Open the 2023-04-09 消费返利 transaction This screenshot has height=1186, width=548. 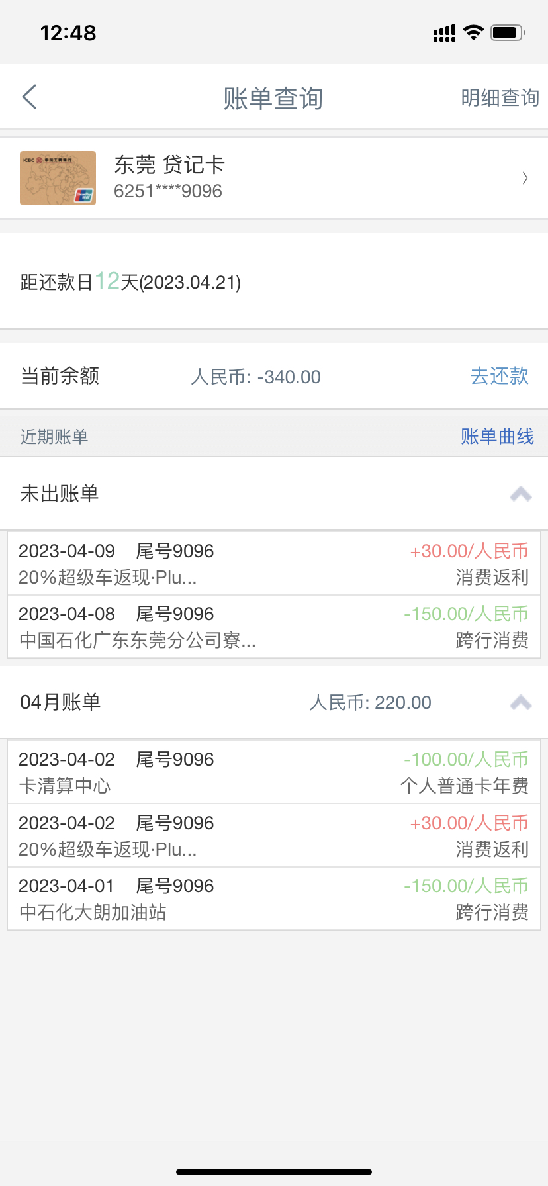274,564
